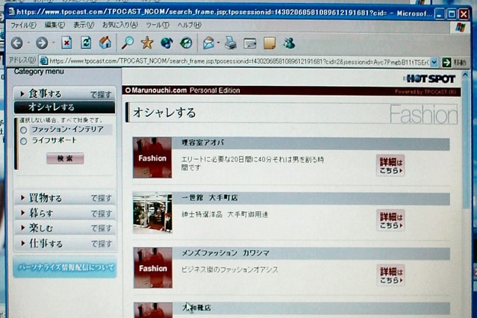
Task: Click inside the address URL field
Action: tap(239, 62)
